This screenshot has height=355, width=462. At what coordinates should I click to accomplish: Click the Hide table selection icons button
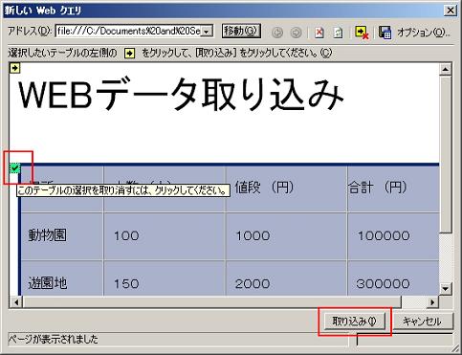[362, 33]
